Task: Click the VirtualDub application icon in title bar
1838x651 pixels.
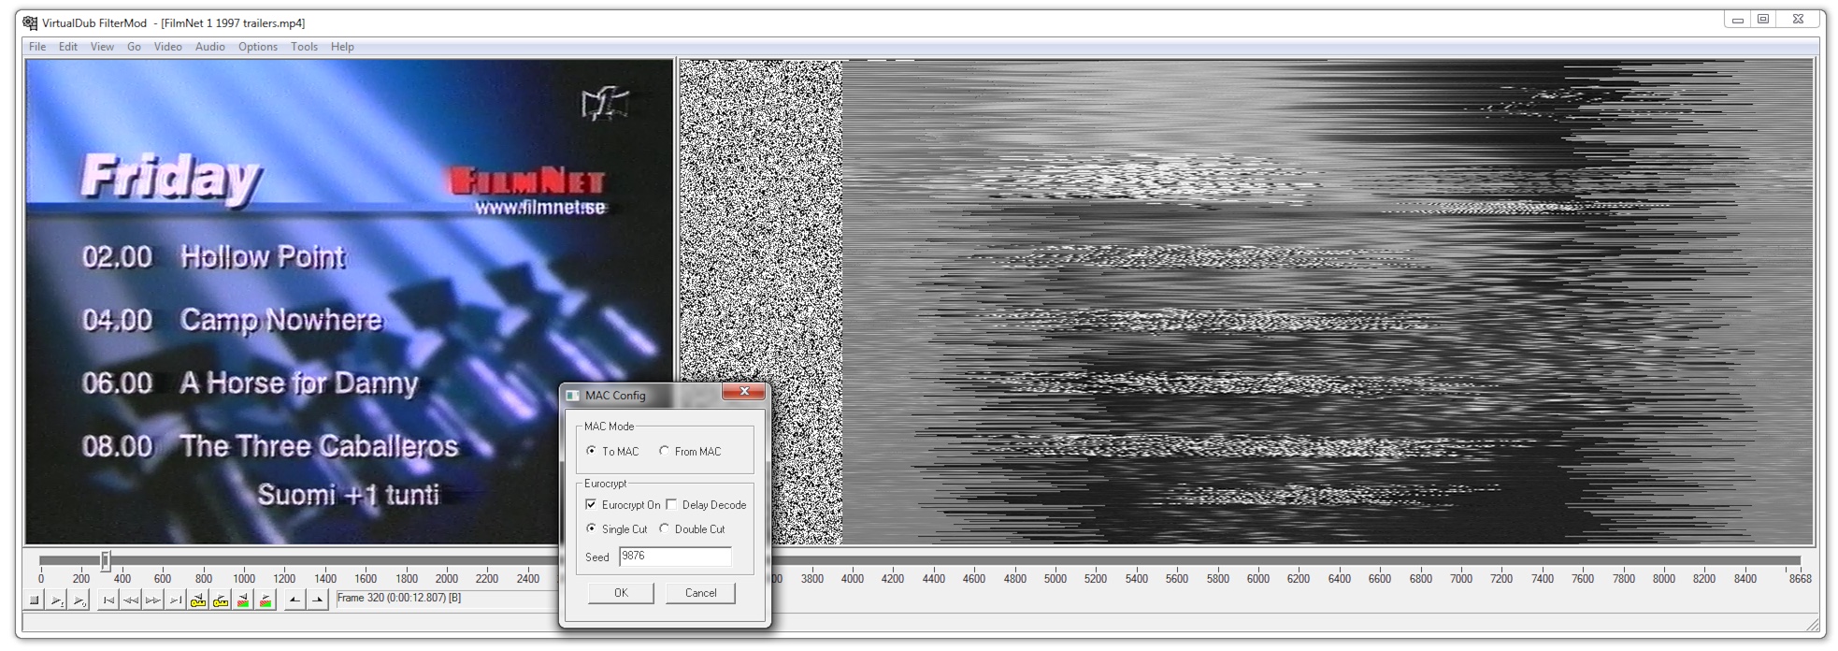Action: click(30, 22)
